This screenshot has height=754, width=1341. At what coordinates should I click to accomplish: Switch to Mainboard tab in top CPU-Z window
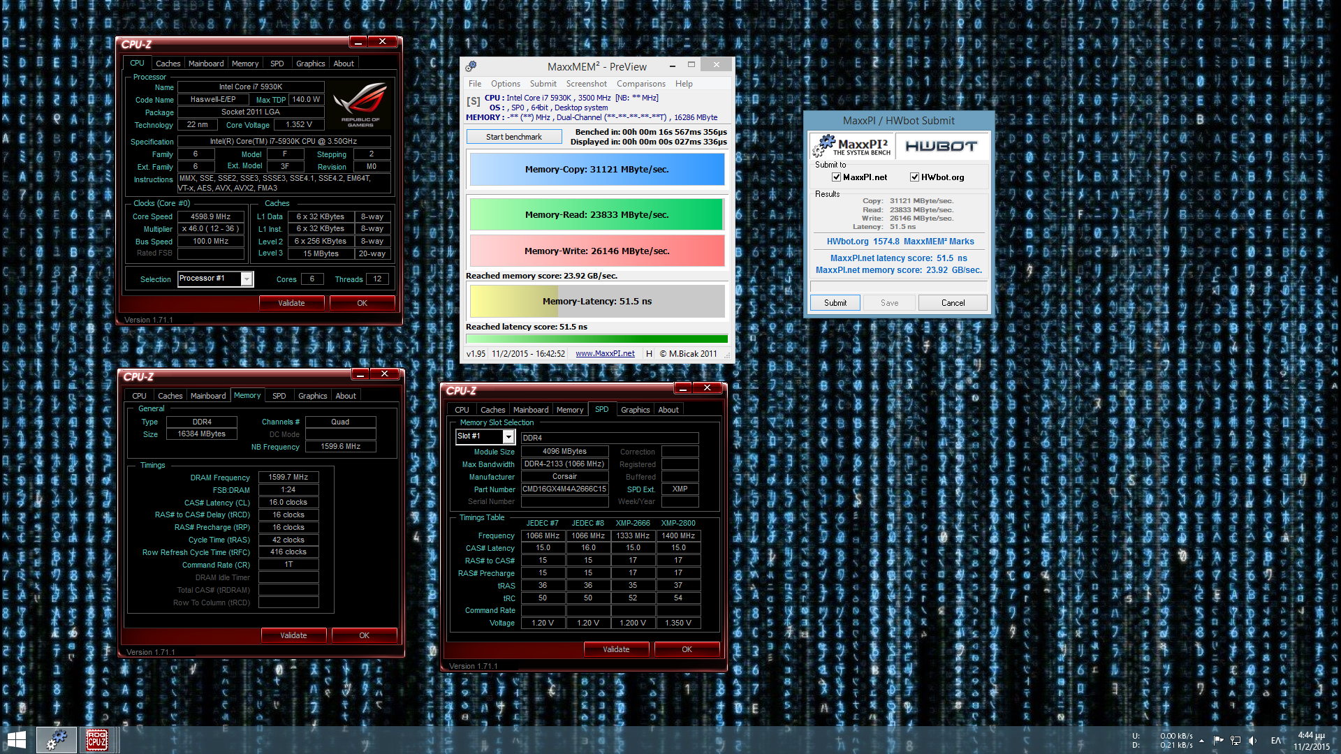(206, 64)
